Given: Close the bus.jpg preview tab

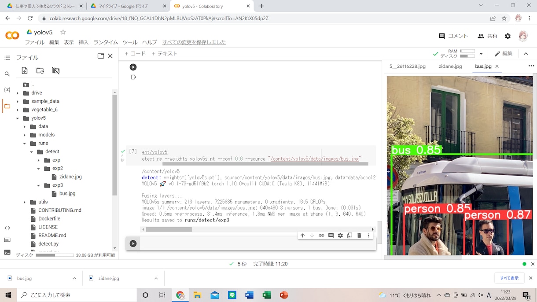Looking at the screenshot, I should [497, 66].
